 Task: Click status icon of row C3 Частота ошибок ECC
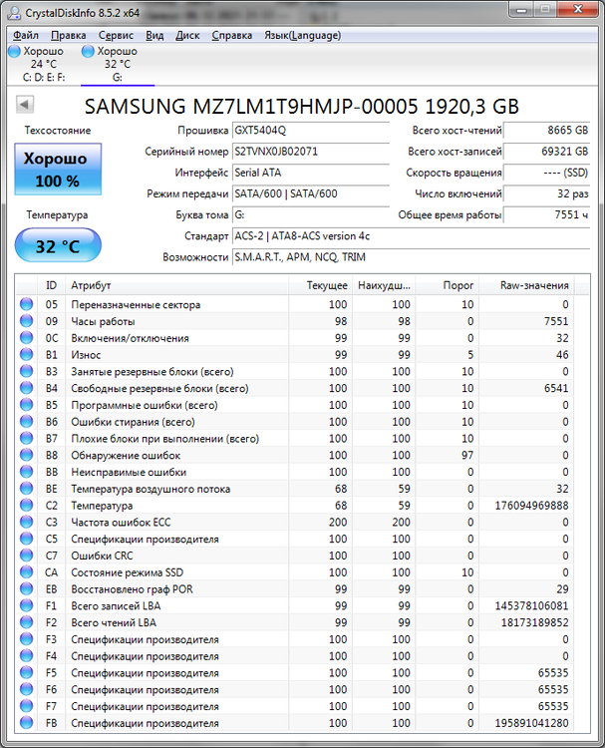point(26,522)
